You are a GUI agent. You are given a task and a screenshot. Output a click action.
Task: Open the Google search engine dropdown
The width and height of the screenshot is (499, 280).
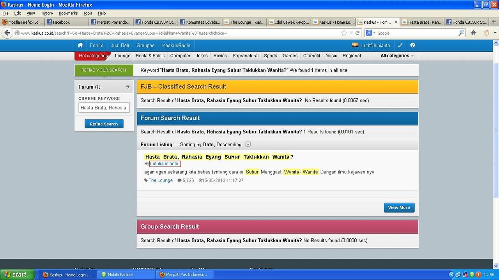point(371,33)
